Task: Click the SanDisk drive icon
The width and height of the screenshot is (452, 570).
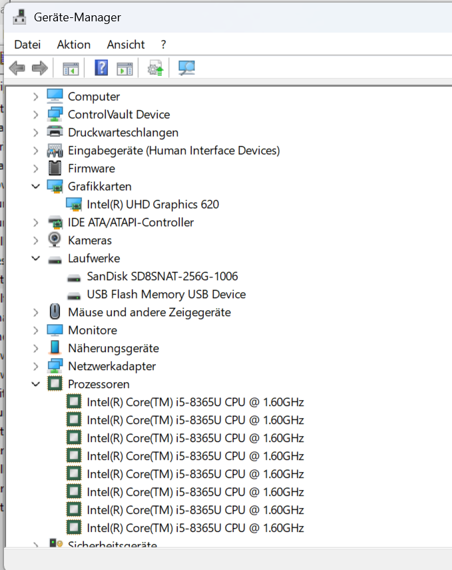Action: [x=74, y=278]
